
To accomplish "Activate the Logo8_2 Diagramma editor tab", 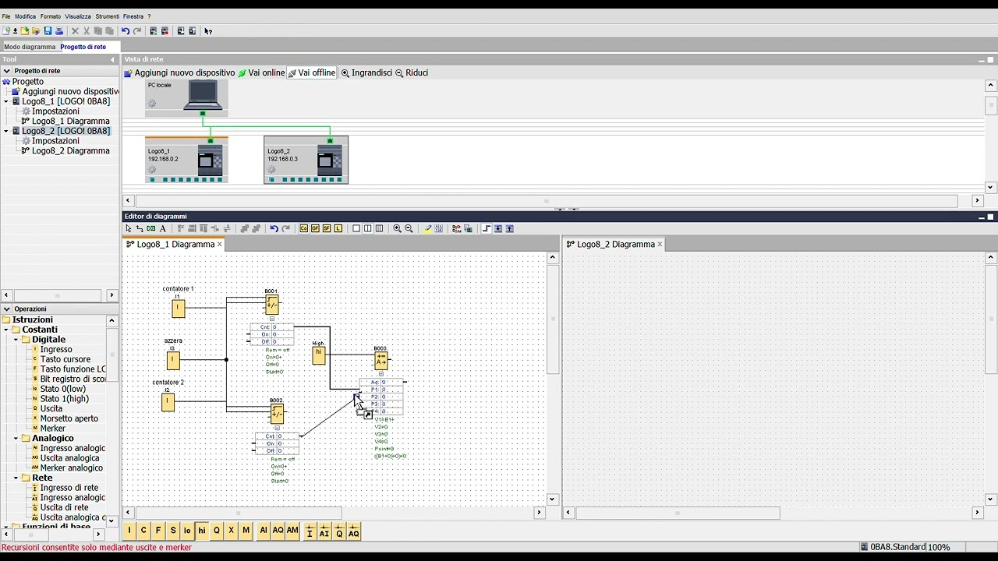I will [x=614, y=244].
